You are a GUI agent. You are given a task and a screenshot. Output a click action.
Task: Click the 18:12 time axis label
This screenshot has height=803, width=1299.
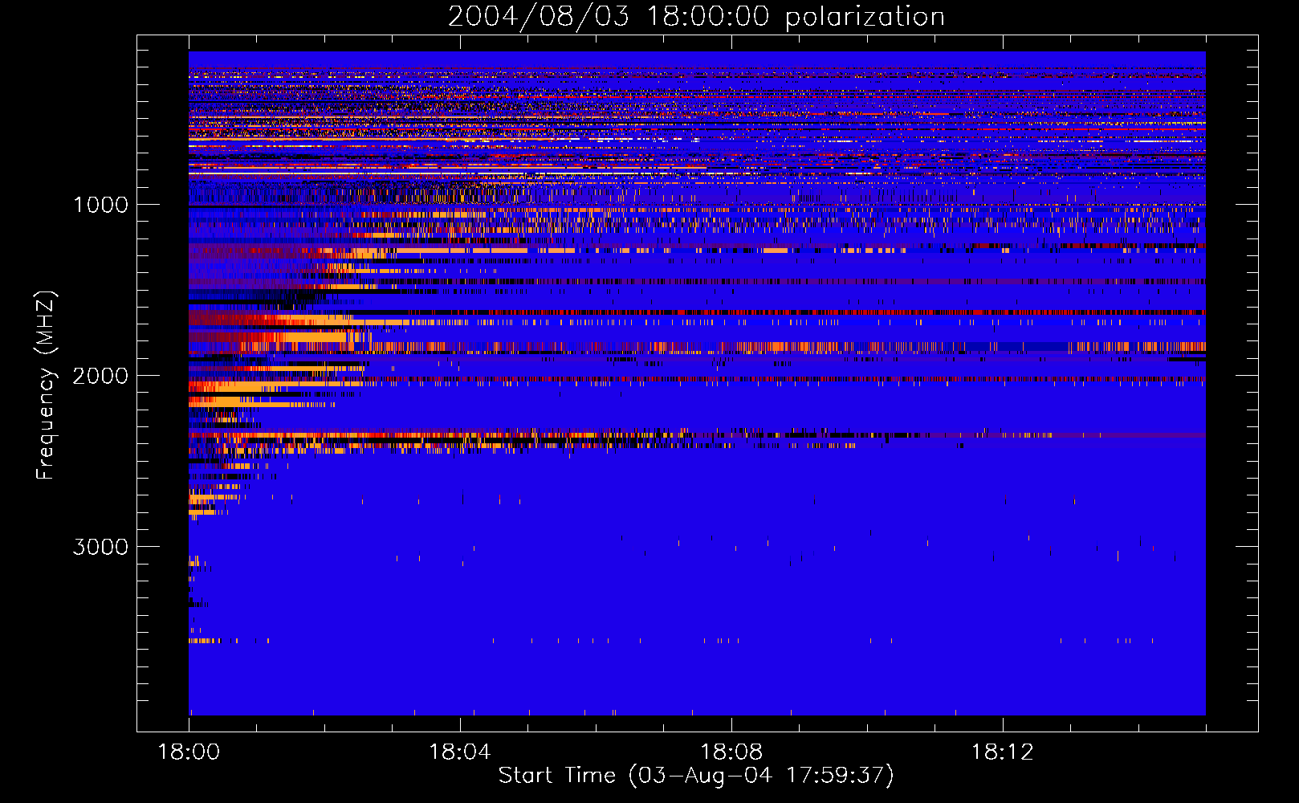(x=1003, y=752)
